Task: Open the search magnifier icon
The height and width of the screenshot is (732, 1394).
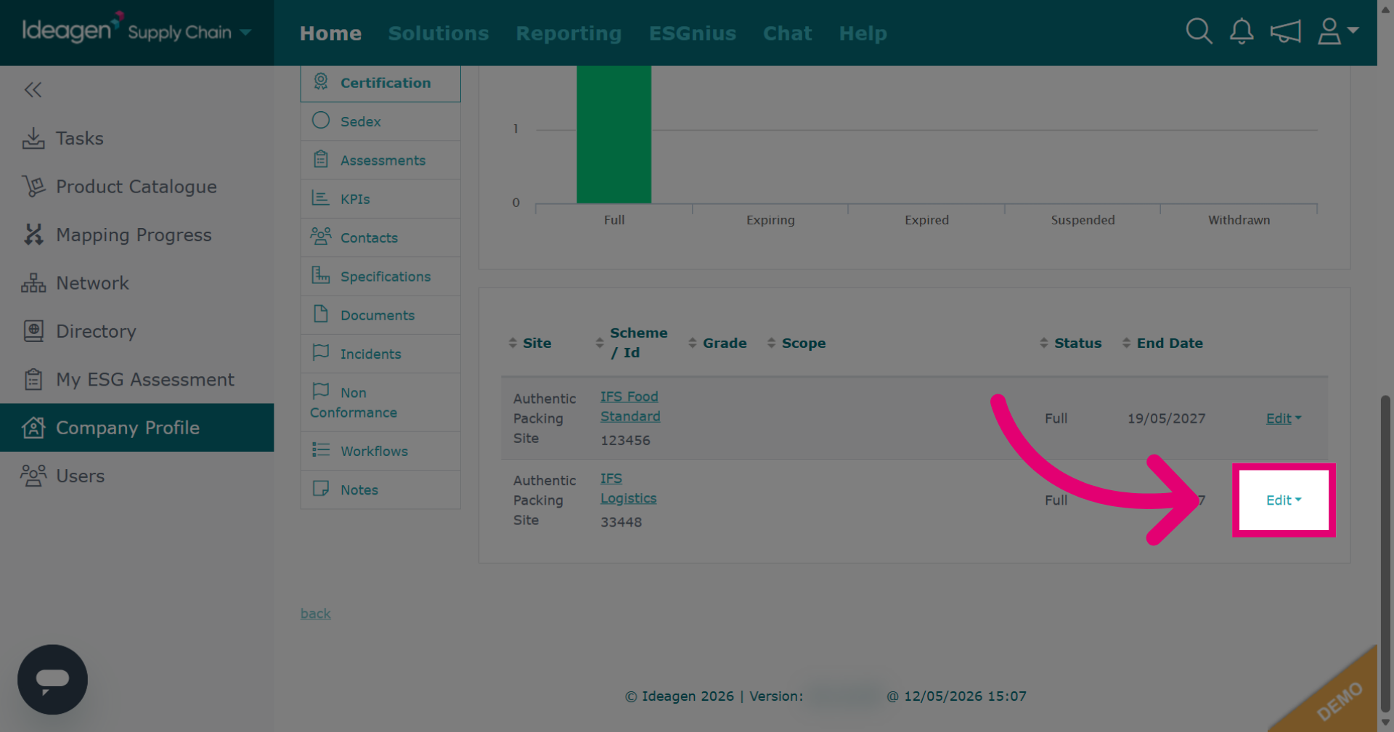Action: point(1199,31)
